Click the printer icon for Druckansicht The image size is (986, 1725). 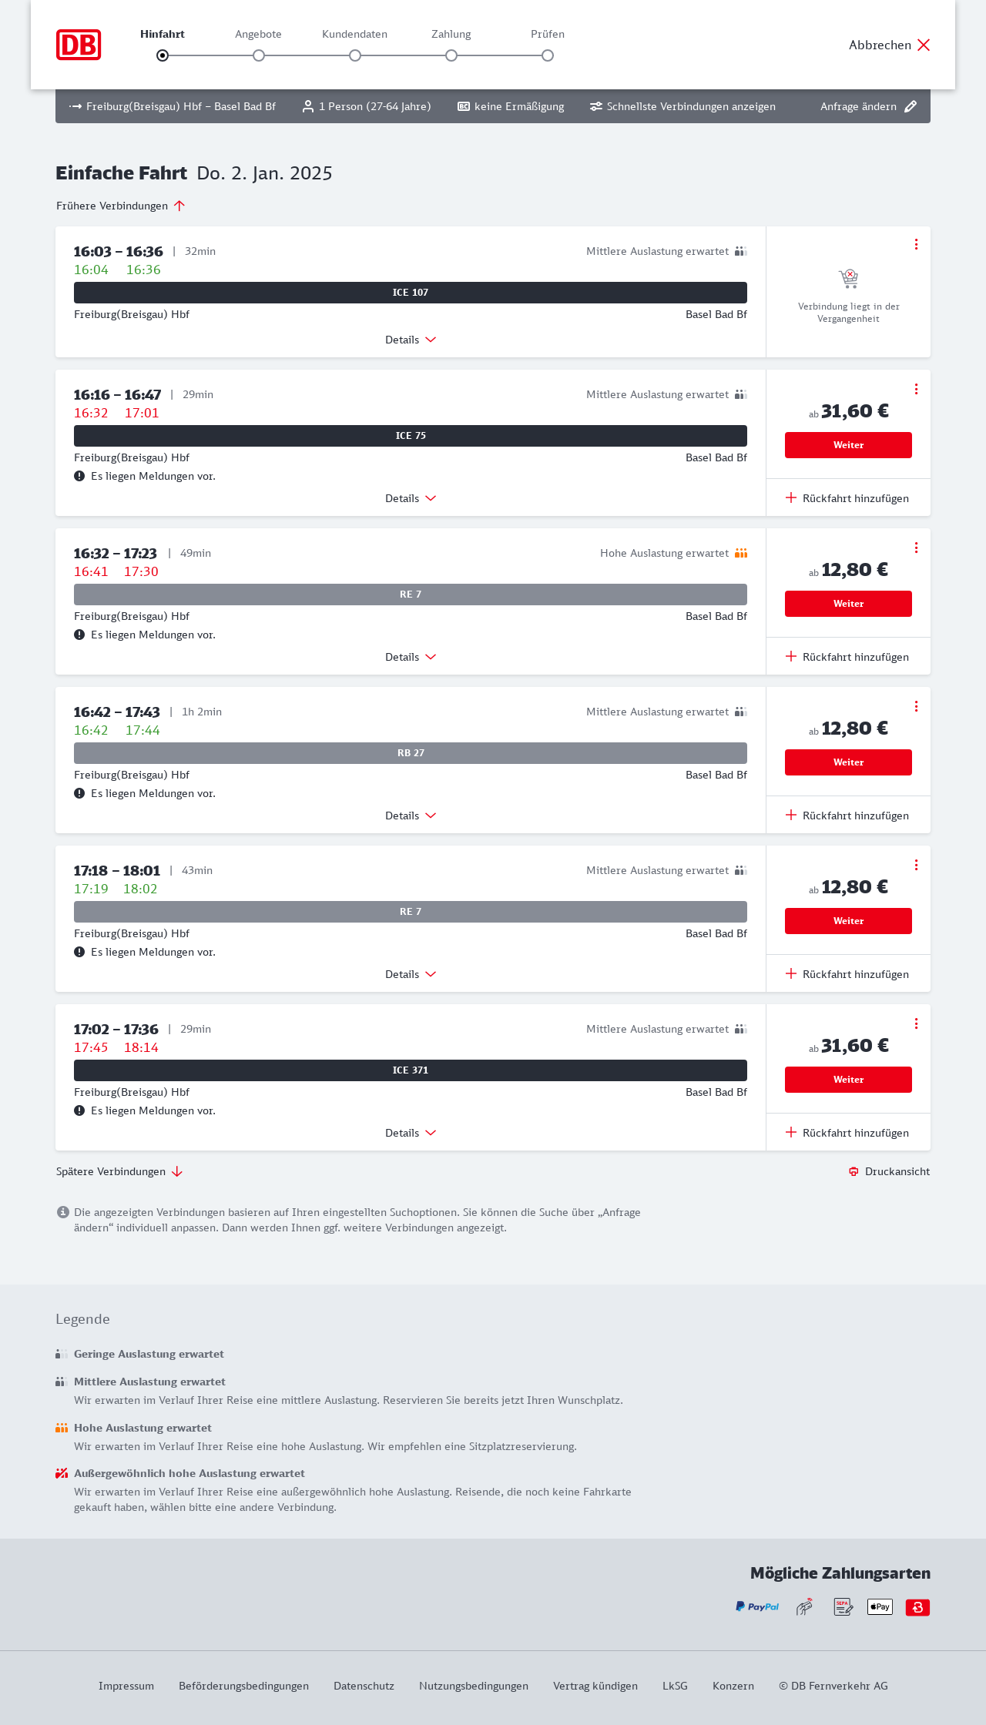(854, 1171)
